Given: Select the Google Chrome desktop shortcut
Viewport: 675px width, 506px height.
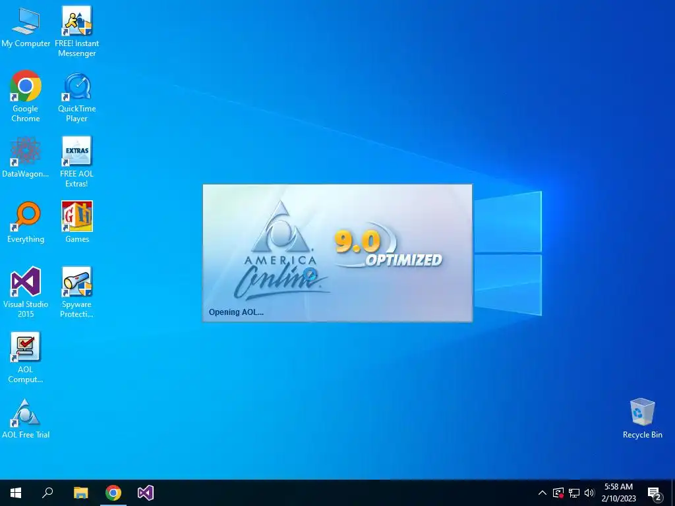Looking at the screenshot, I should (x=26, y=96).
